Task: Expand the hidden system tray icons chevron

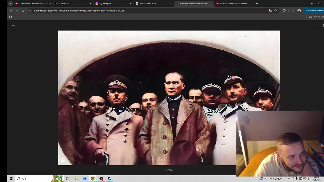Action: (289, 179)
